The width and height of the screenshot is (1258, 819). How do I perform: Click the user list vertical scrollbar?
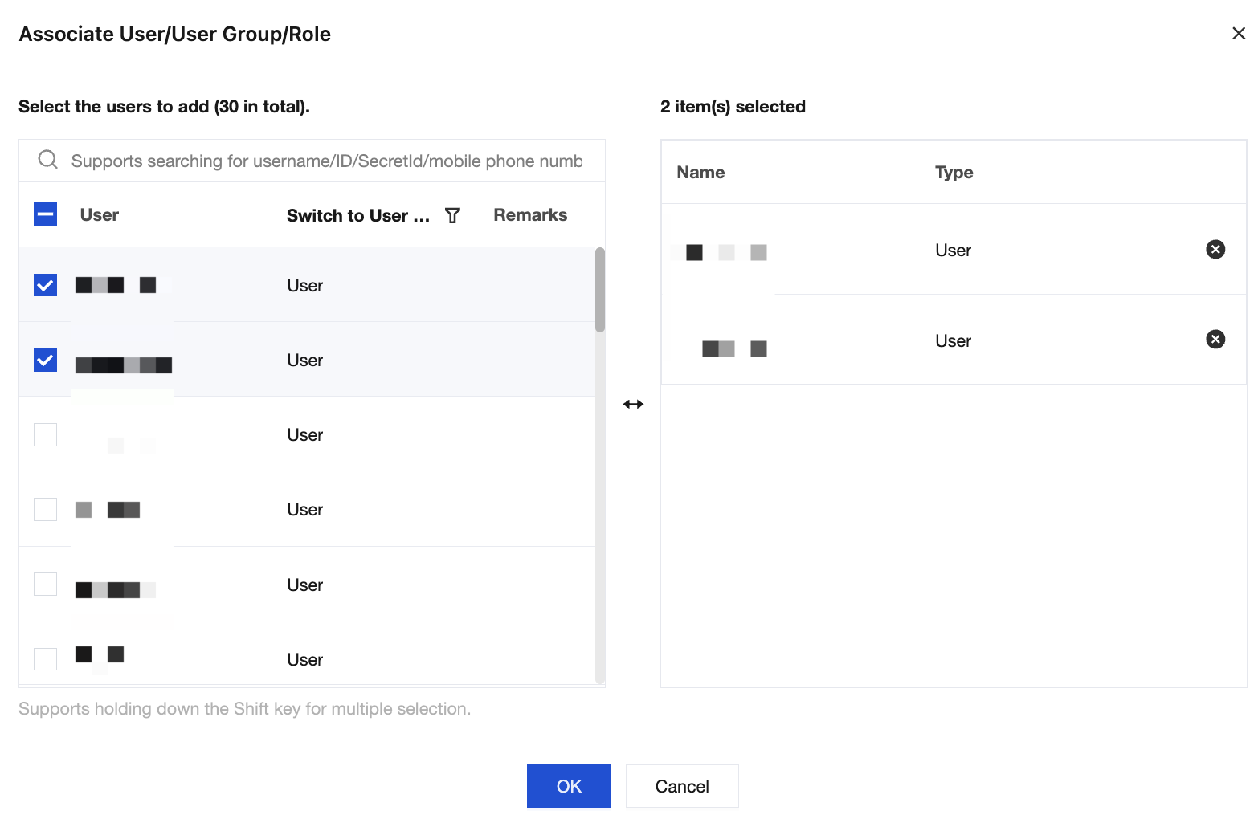pyautogui.click(x=600, y=290)
